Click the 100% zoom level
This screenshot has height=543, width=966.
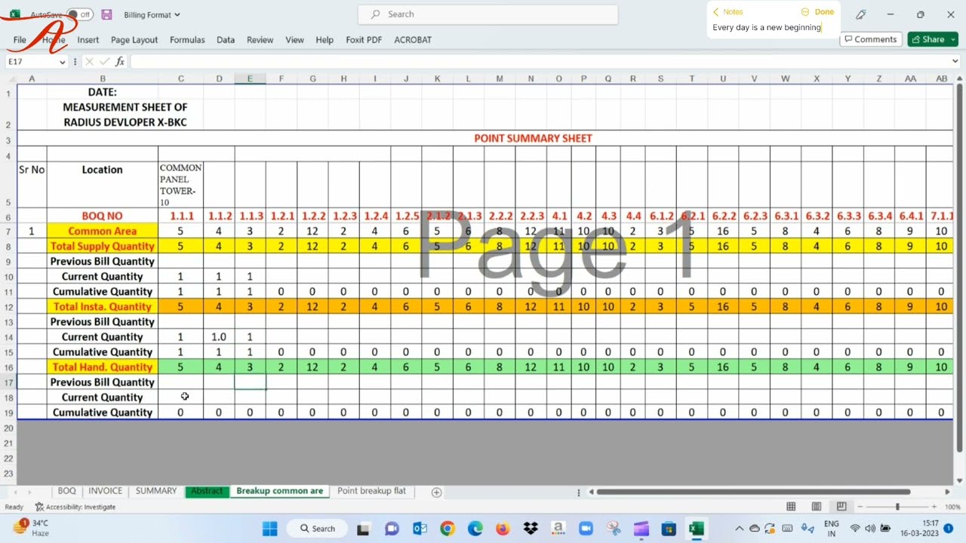point(952,507)
